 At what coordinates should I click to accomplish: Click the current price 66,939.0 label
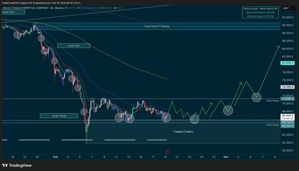288,116
